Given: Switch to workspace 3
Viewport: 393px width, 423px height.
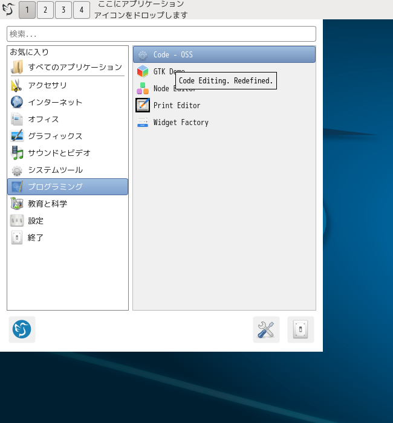Looking at the screenshot, I should click(x=63, y=10).
